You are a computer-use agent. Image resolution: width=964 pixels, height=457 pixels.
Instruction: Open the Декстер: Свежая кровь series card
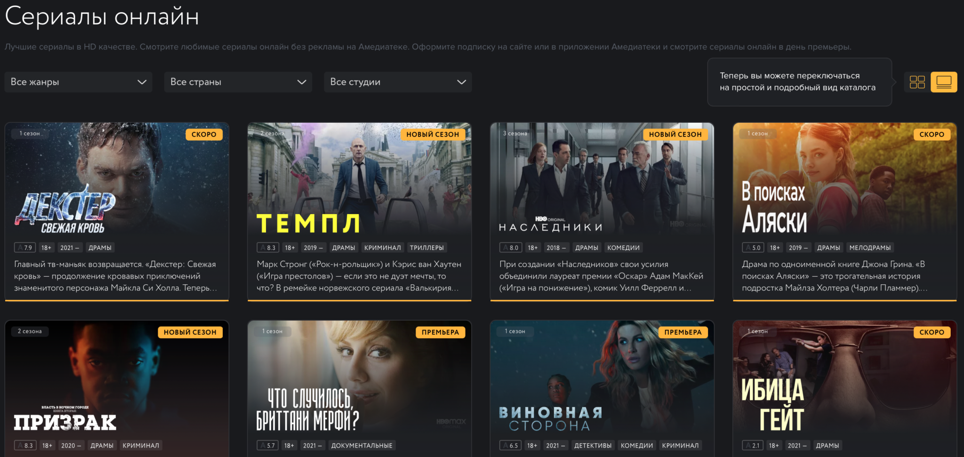[117, 212]
